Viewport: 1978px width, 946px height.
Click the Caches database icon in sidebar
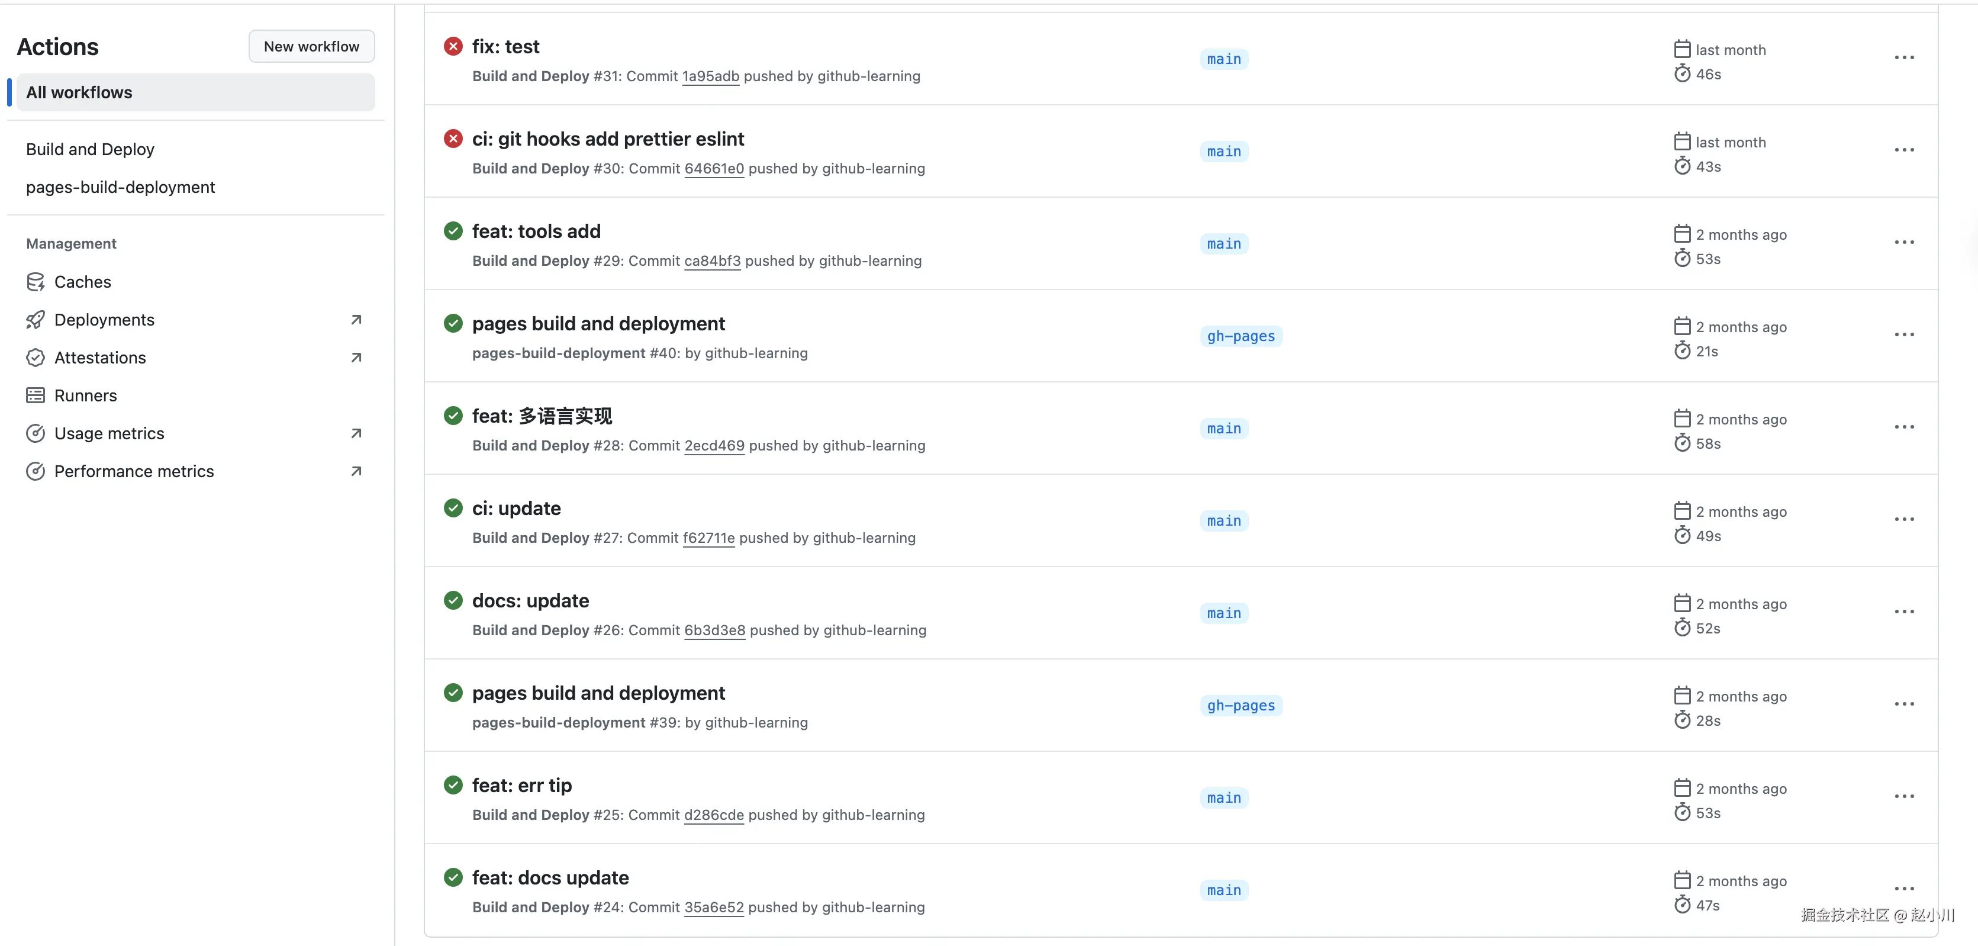click(36, 282)
